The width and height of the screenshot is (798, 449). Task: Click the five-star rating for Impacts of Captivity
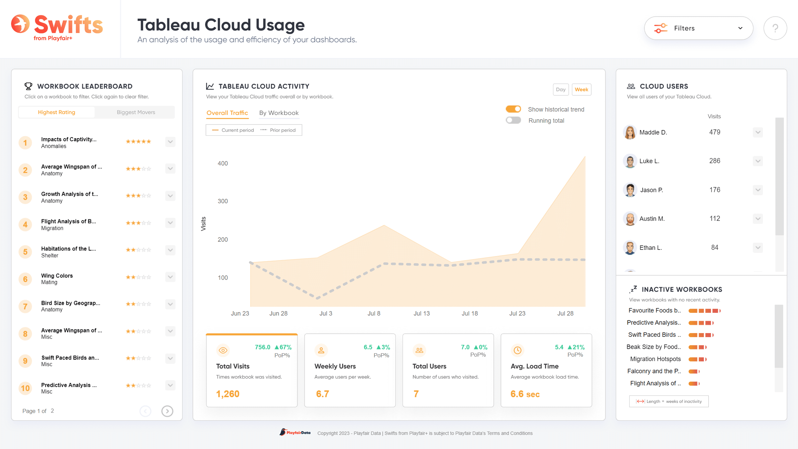[x=138, y=141]
